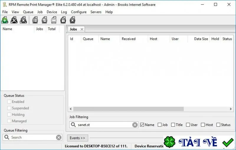Click the green plus add queue icon
The image size is (236, 150).
[x=5, y=20]
